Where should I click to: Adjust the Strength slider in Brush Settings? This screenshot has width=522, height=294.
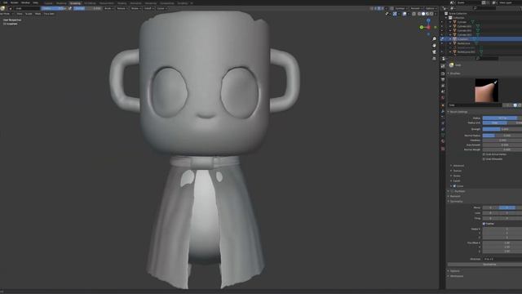(502, 129)
